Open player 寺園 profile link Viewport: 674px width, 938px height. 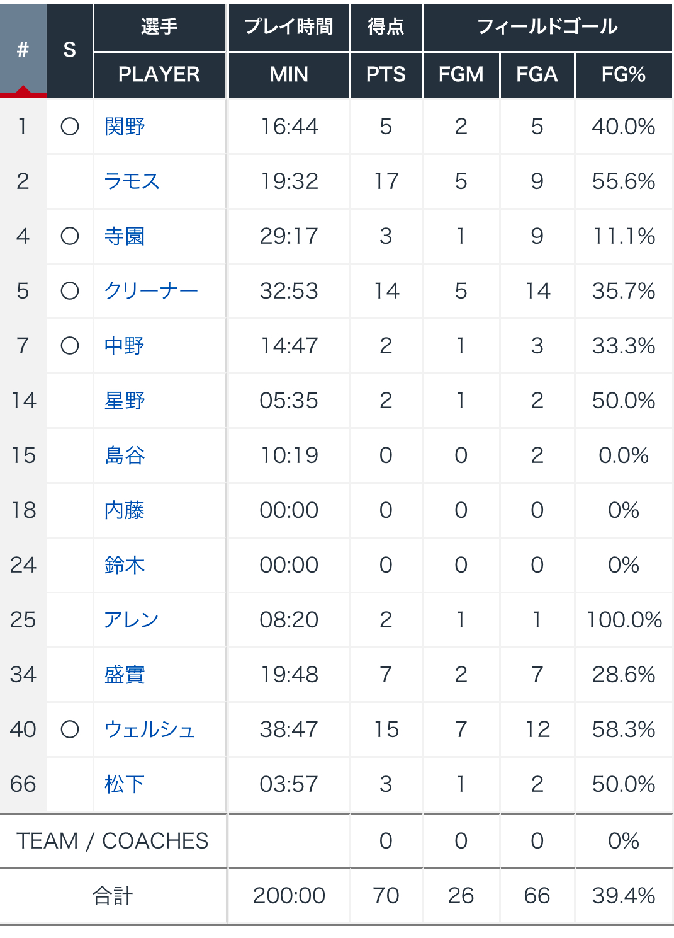pyautogui.click(x=125, y=236)
